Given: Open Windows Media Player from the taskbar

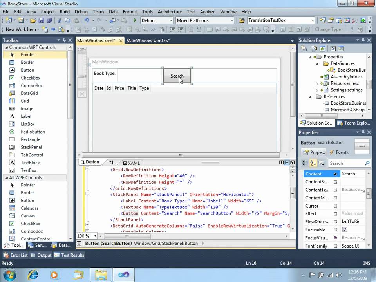Looking at the screenshot, I should (54, 275).
